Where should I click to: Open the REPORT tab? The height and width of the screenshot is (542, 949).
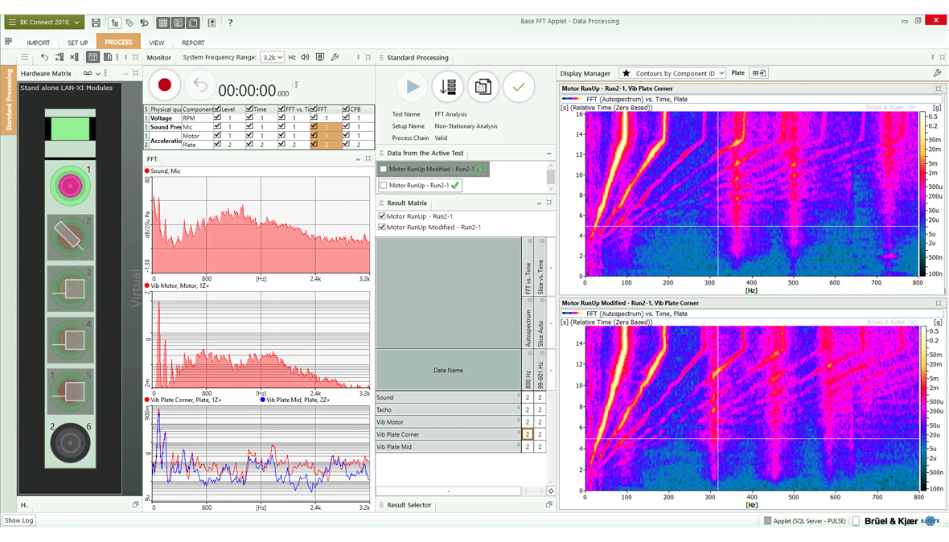pos(193,43)
